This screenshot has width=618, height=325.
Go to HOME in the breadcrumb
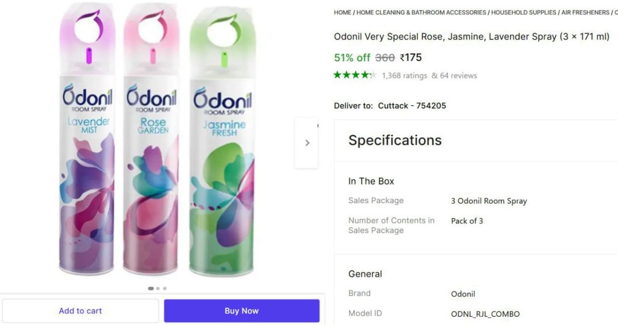(342, 12)
